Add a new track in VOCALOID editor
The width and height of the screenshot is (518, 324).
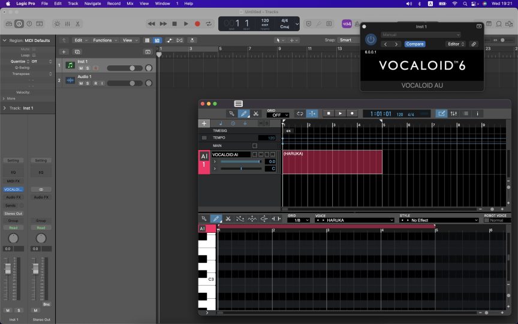point(204,124)
